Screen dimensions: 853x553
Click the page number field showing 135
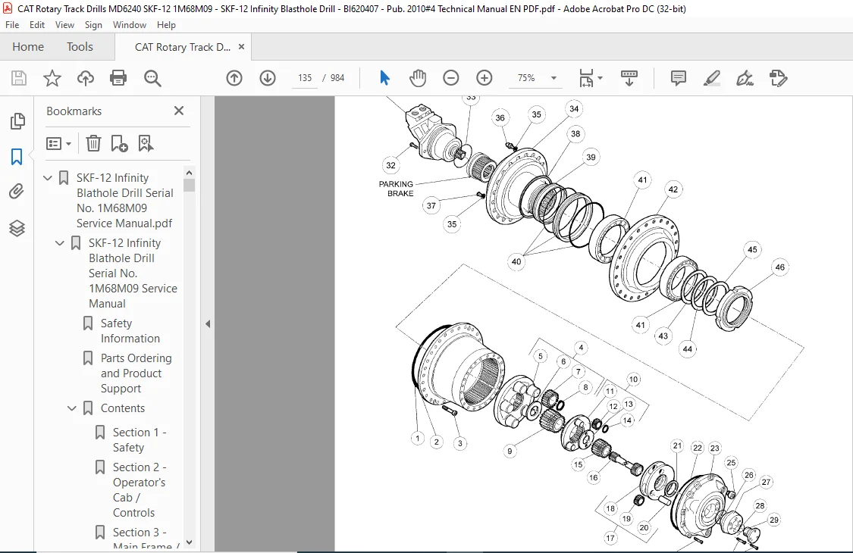(305, 78)
